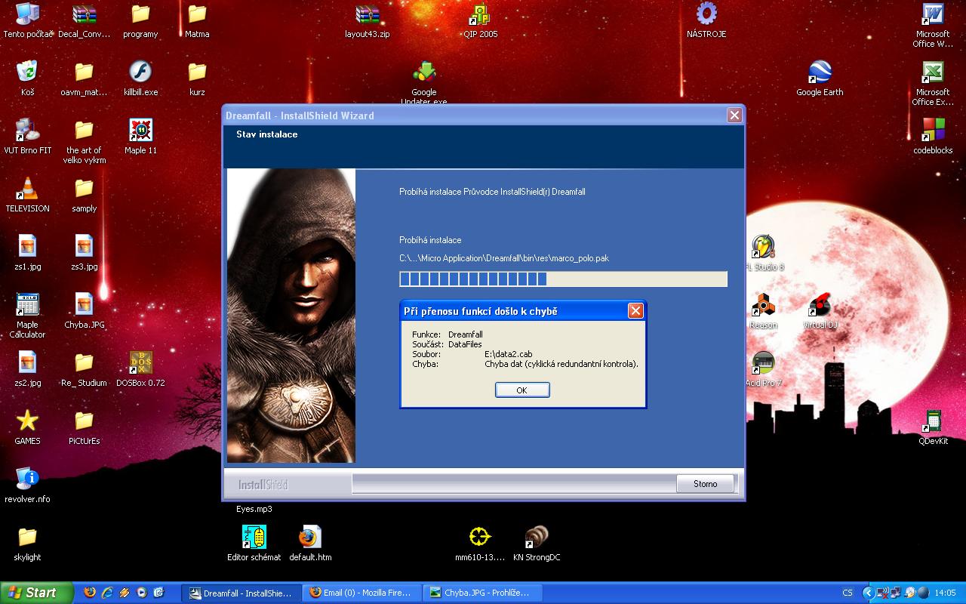
Task: Close the data error message box
Action: 635,311
